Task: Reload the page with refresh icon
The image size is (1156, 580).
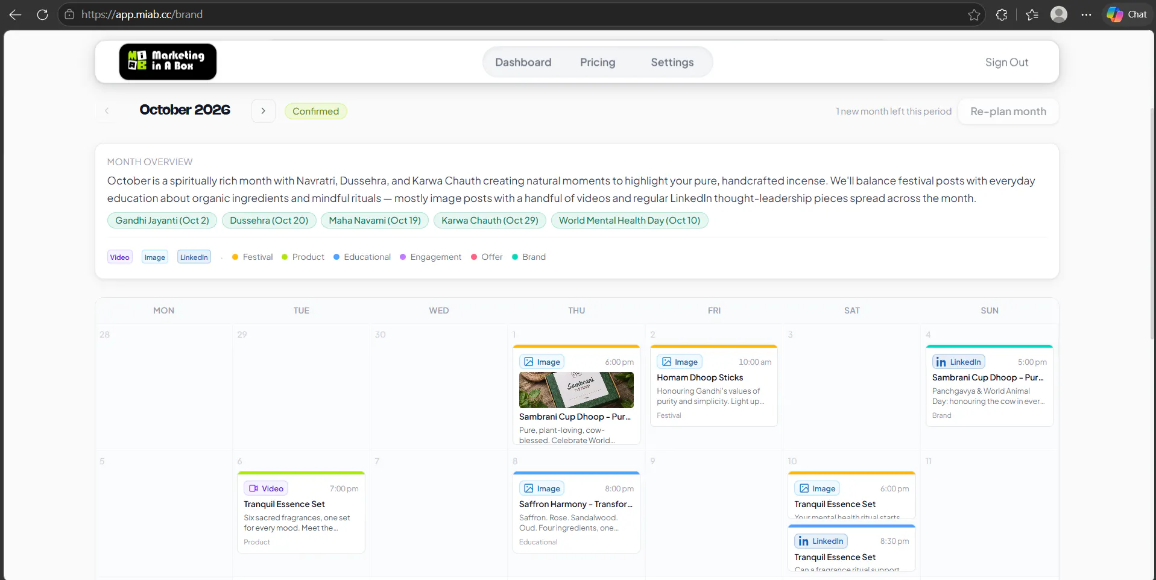Action: [x=42, y=14]
